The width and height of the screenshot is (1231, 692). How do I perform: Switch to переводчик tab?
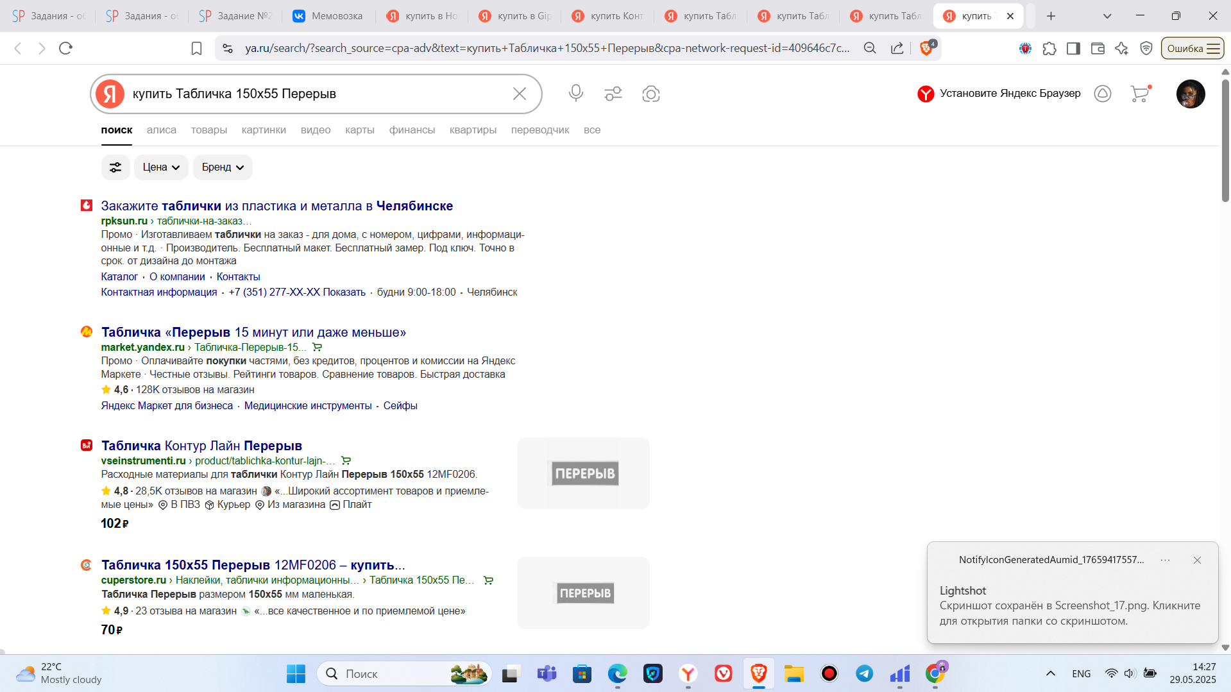click(x=540, y=130)
